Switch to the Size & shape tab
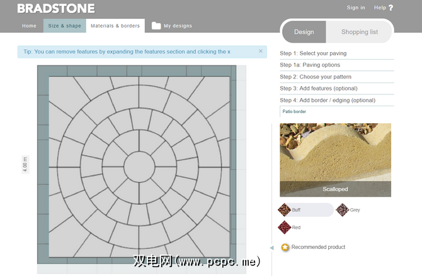422x276 pixels. (65, 26)
